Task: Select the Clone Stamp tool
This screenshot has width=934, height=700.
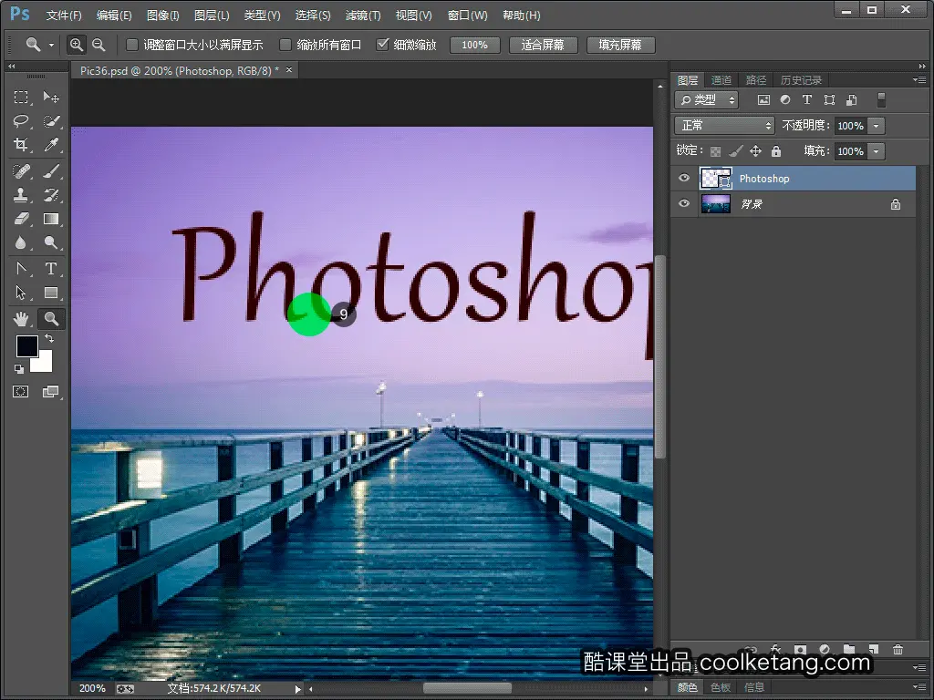Action: tap(21, 195)
